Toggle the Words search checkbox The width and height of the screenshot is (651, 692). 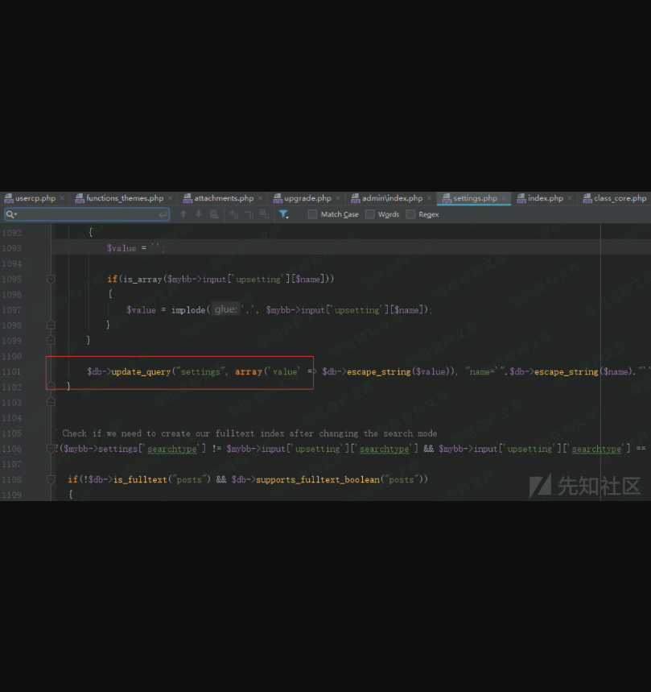(x=370, y=214)
